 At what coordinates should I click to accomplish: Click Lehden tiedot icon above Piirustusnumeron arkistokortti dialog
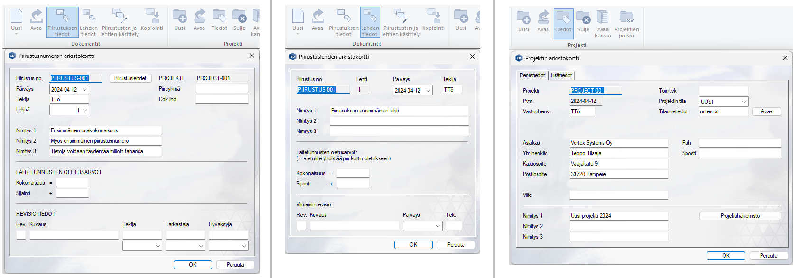(89, 22)
